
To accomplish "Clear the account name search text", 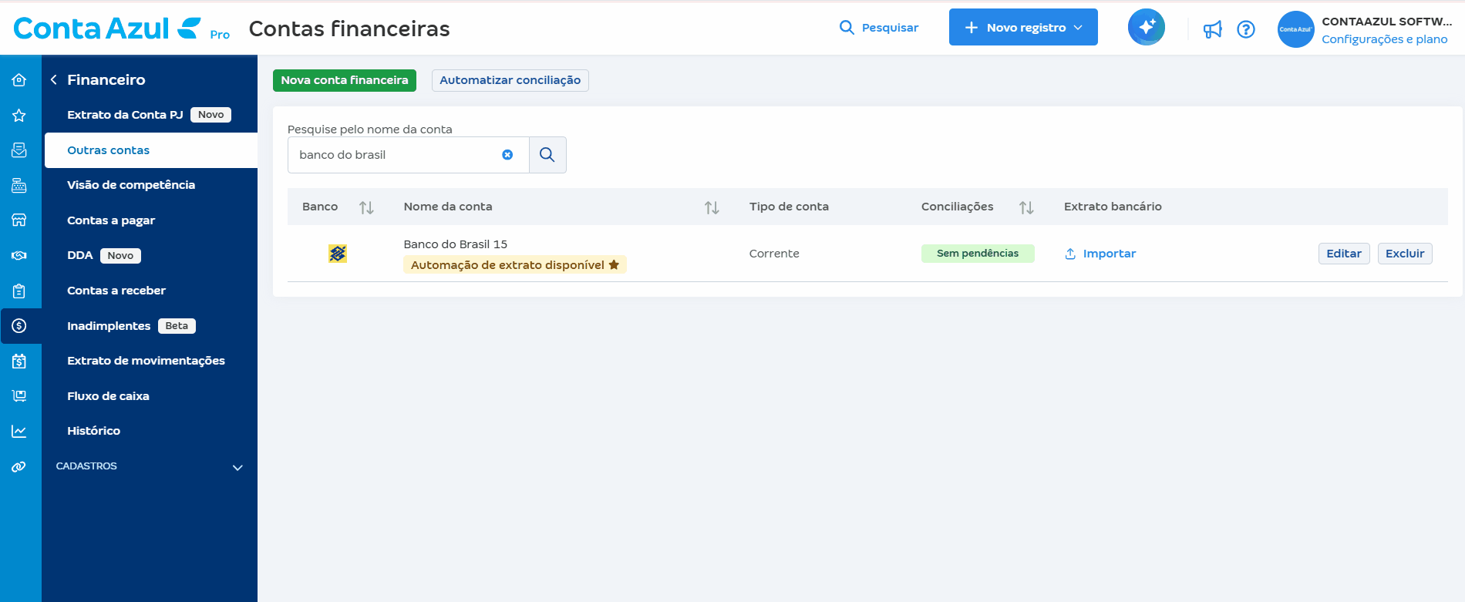I will click(x=507, y=155).
